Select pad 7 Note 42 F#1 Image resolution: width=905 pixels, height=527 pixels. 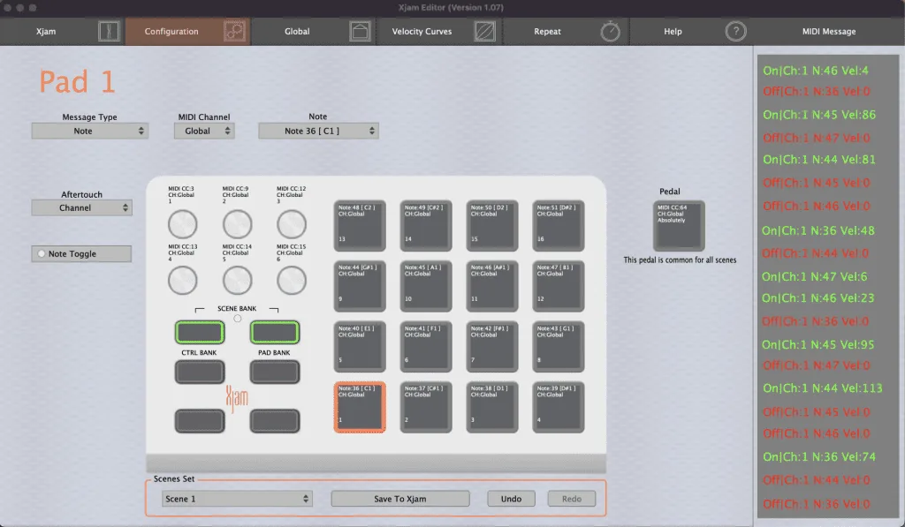click(492, 347)
